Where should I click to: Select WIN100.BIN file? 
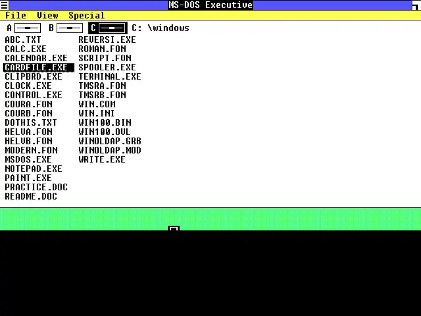pyautogui.click(x=105, y=123)
